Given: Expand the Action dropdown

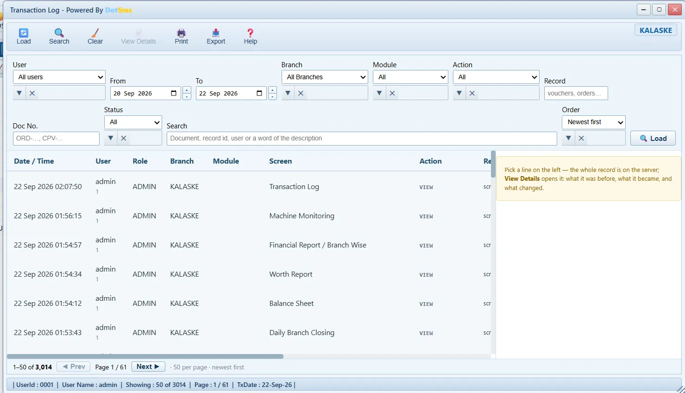Looking at the screenshot, I should click(496, 77).
